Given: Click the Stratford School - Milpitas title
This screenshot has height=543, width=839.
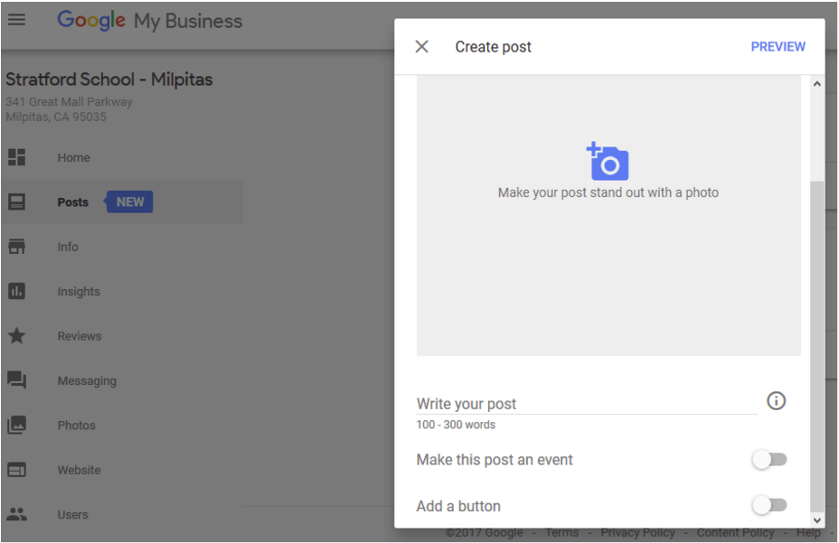Looking at the screenshot, I should pos(109,80).
